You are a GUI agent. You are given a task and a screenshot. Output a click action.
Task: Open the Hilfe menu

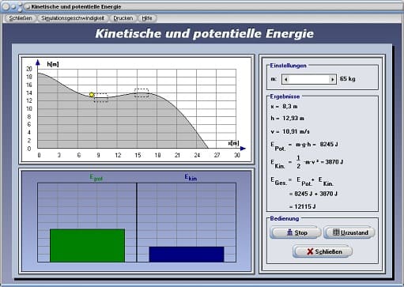[x=147, y=18]
